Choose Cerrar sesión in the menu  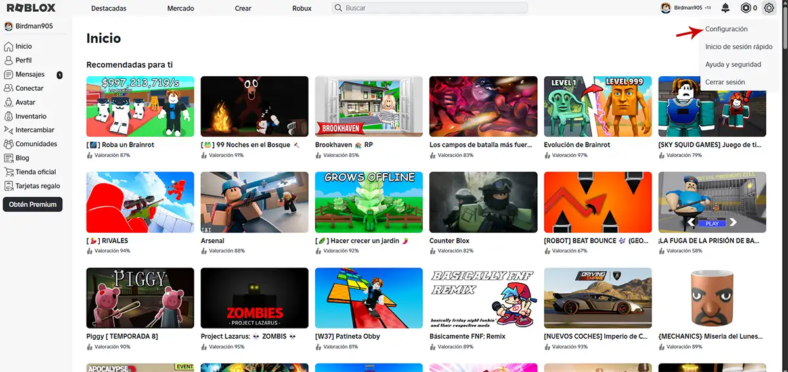tap(725, 82)
